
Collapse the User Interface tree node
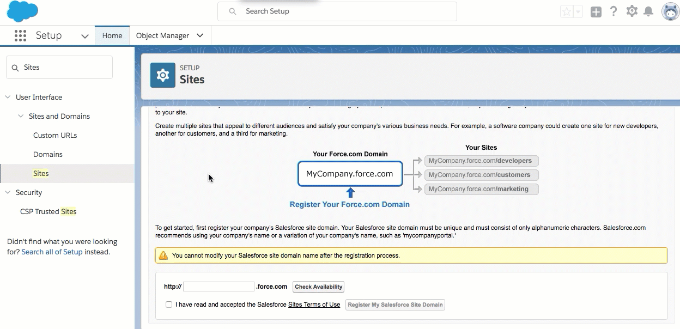pyautogui.click(x=8, y=97)
